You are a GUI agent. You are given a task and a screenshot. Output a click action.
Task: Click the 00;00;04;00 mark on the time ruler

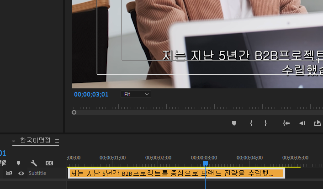pos(249,158)
